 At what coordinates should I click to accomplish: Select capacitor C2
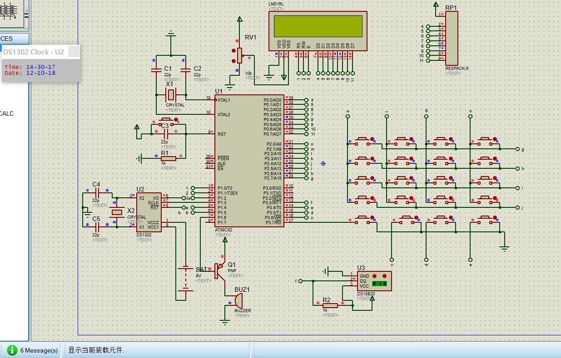point(185,71)
